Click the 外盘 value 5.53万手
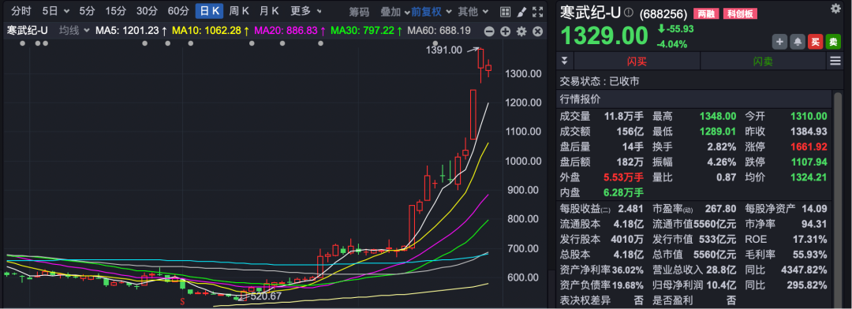The image size is (852, 309). [623, 177]
